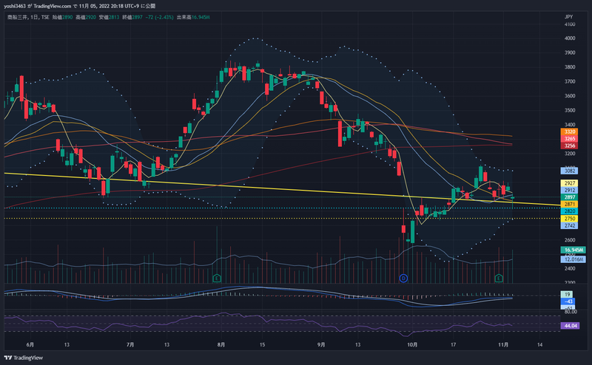Click the 3800 level on the price axis
592x365 pixels.
(x=570, y=67)
